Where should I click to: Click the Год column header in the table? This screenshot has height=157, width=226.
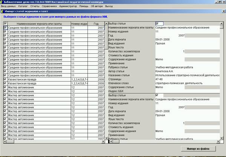(x=96, y=24)
